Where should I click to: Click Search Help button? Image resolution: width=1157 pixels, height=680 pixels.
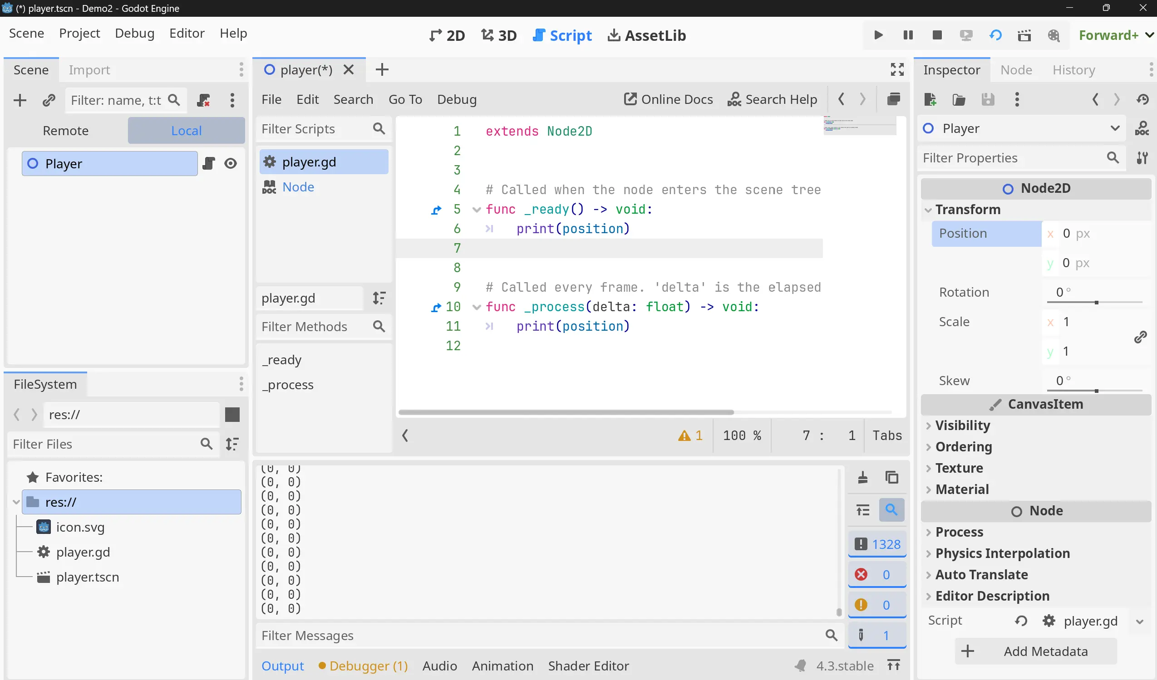772,99
